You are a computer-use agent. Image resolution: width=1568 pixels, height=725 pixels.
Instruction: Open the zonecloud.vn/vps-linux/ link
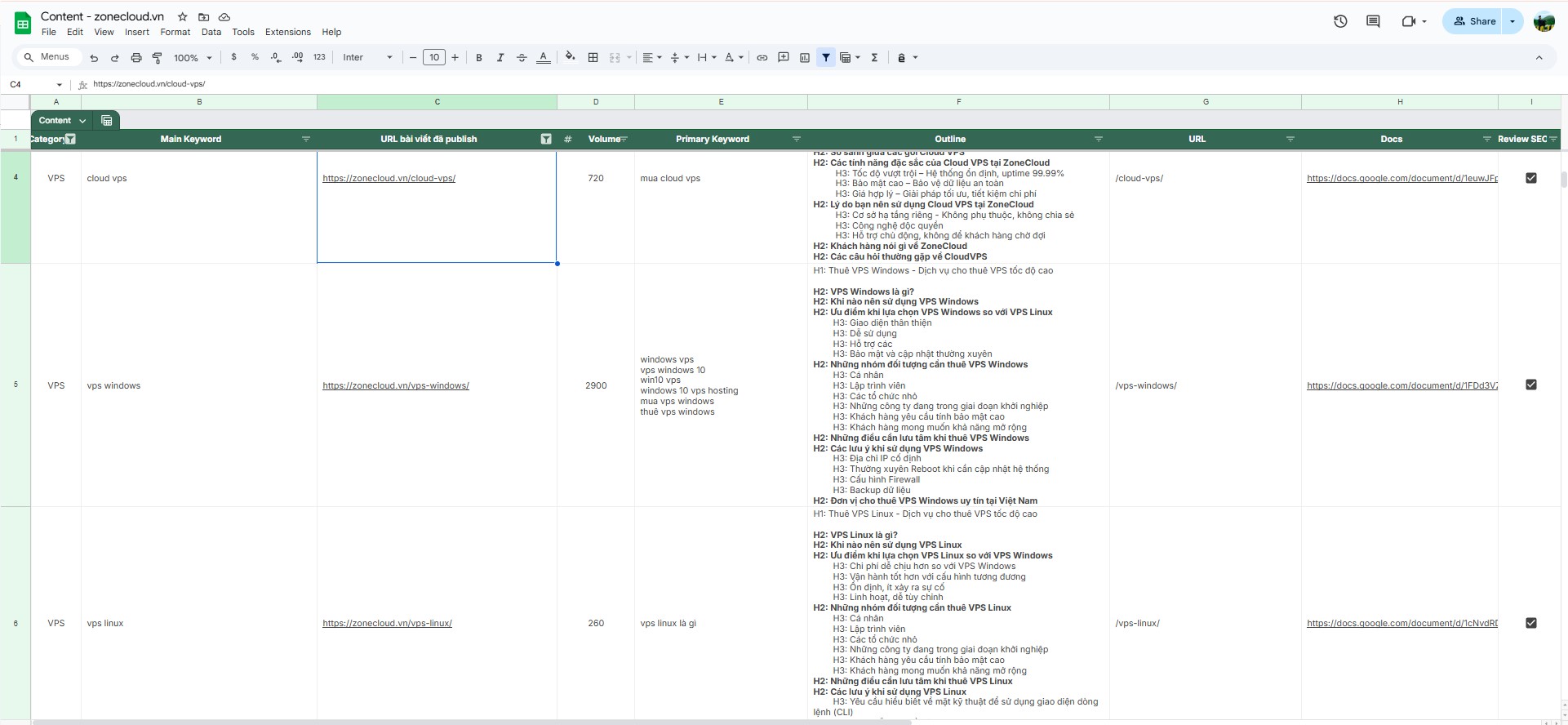click(387, 623)
